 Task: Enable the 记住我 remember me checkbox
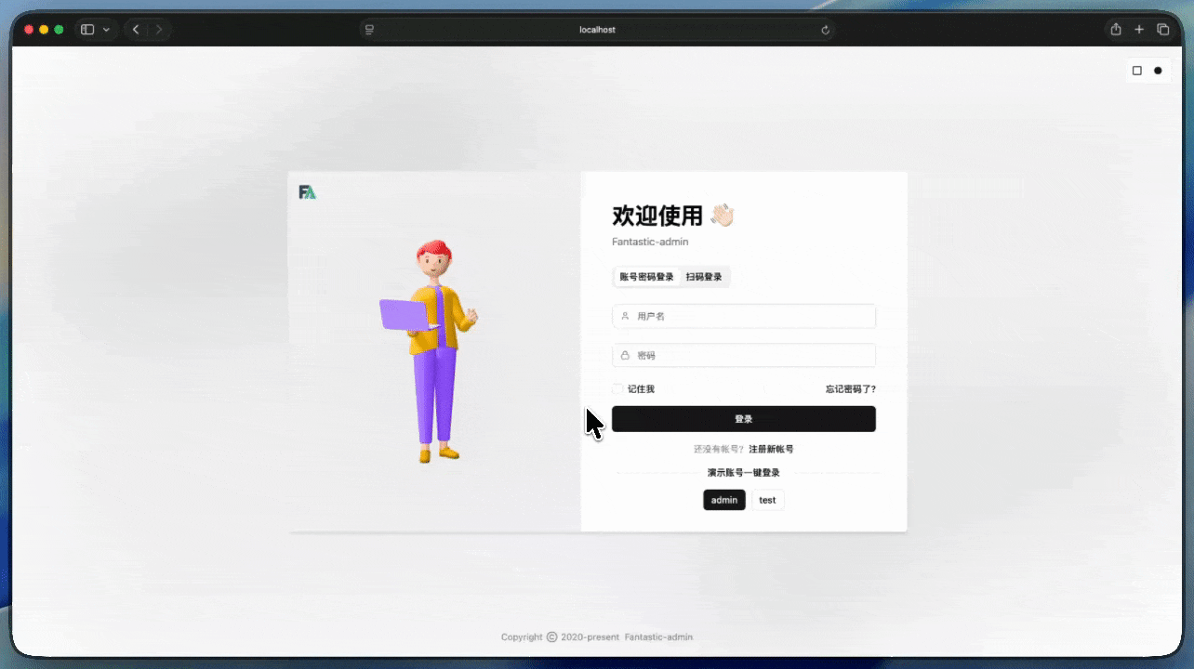617,388
